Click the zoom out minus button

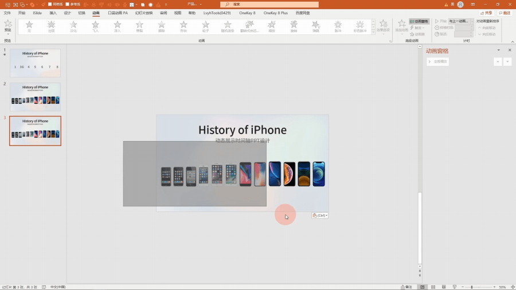pos(463,287)
